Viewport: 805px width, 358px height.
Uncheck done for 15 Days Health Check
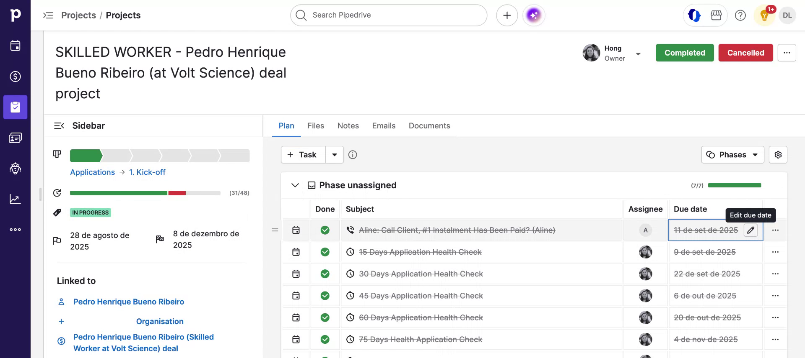[x=325, y=252]
